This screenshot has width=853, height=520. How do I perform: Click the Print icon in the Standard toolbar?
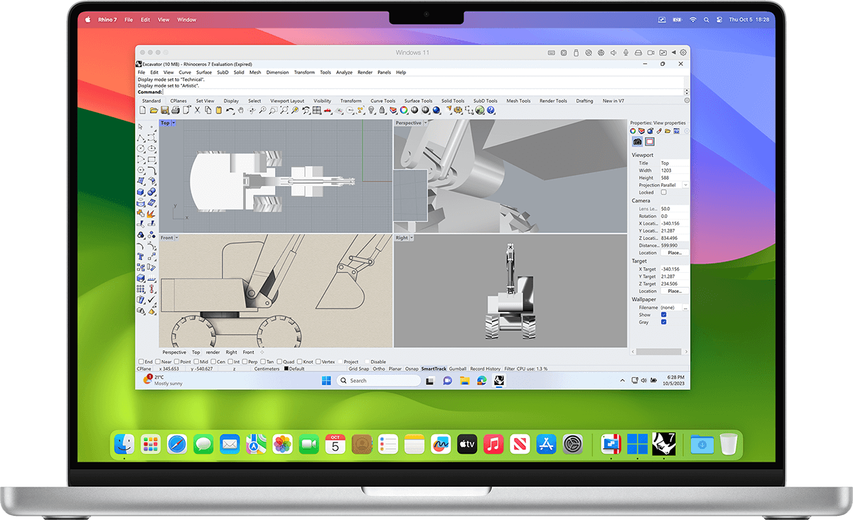175,110
